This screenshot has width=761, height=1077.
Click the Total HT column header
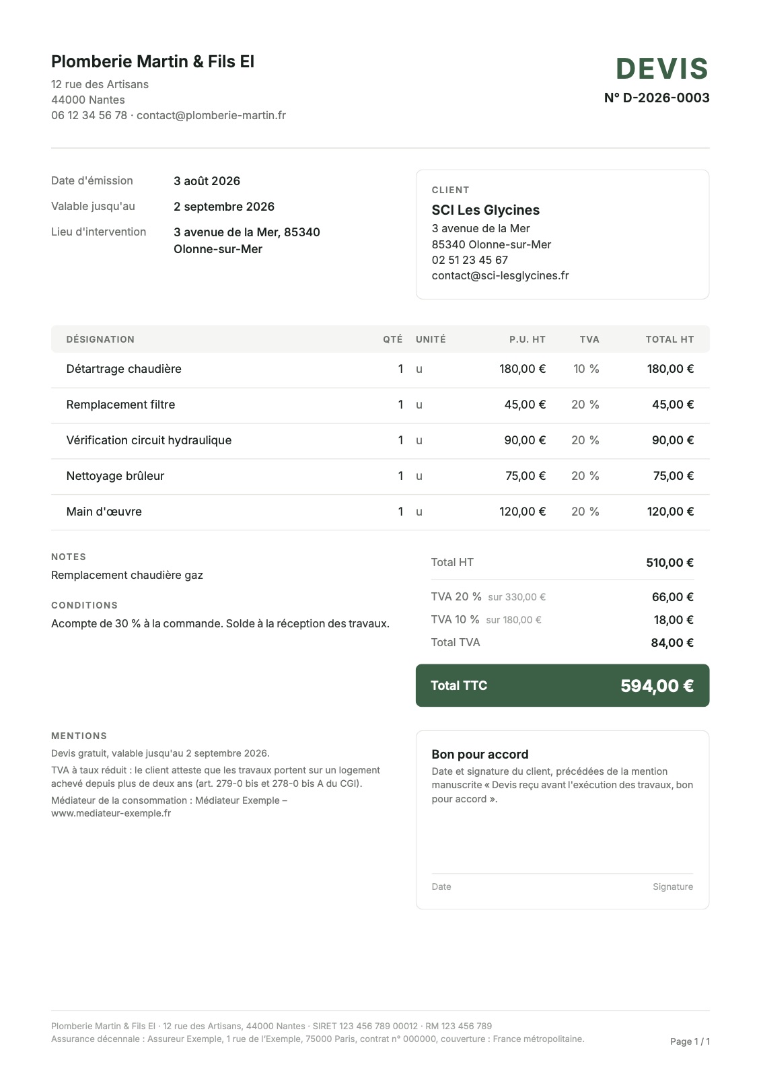(x=669, y=339)
